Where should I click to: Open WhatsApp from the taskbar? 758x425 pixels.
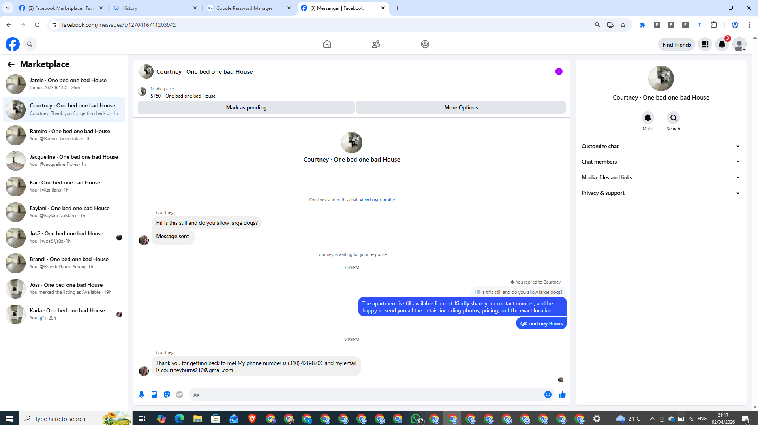(416, 419)
